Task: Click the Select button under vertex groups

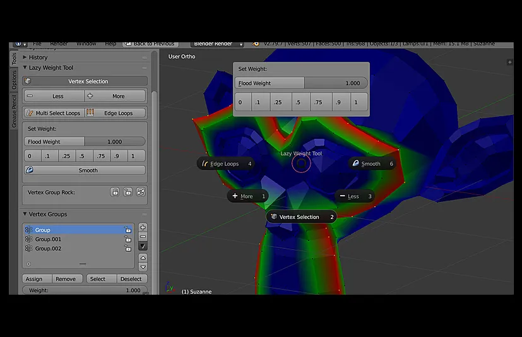Action: (x=102, y=279)
